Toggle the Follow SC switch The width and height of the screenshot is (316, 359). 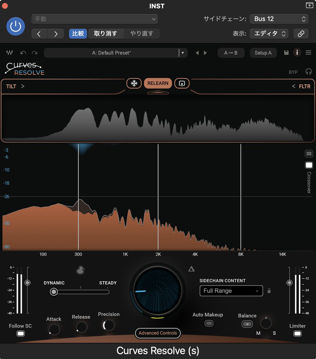tap(20, 333)
